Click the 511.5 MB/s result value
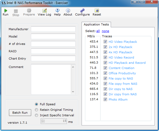The height and width of the screenshot is (131, 159). (94, 57)
